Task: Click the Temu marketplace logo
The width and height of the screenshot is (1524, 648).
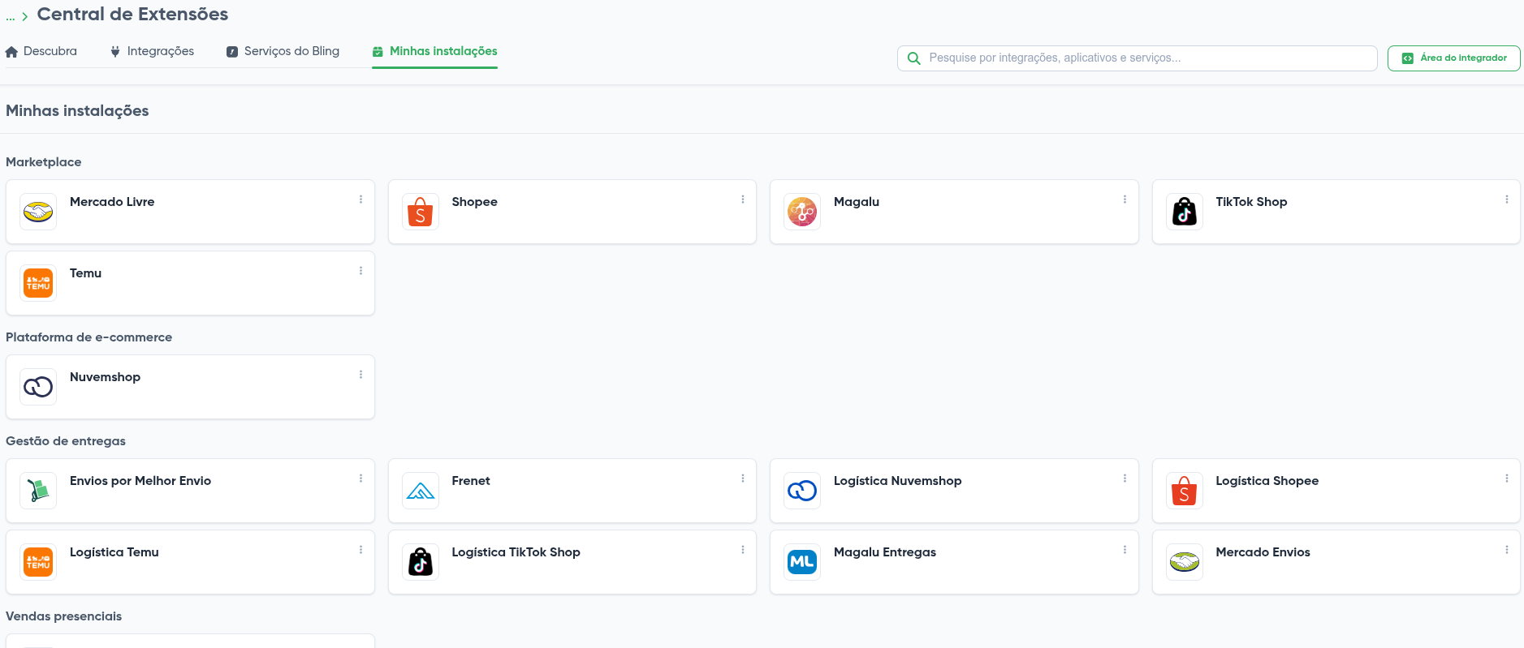Action: (38, 283)
